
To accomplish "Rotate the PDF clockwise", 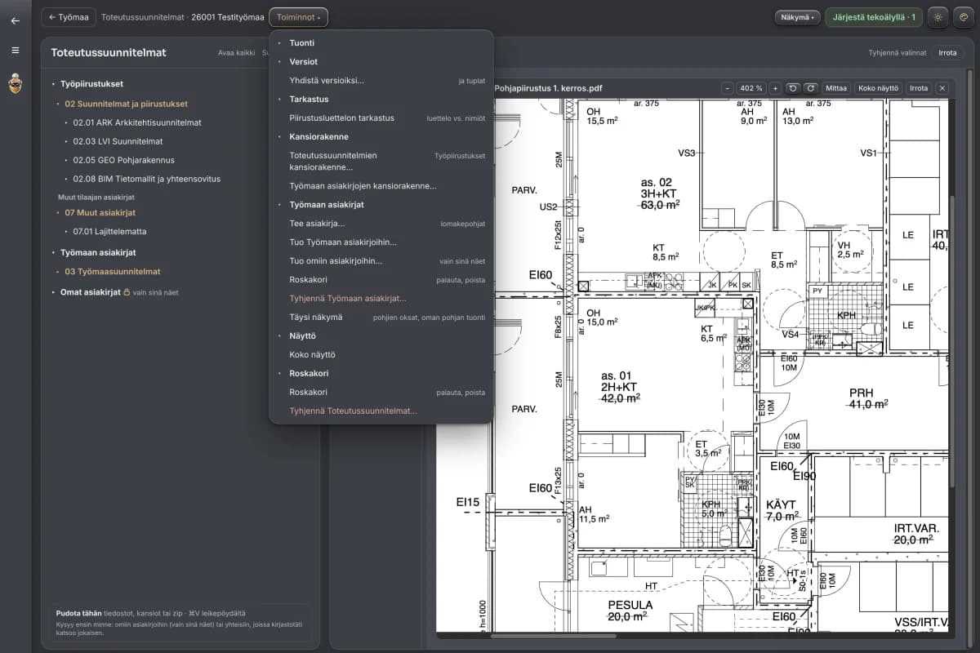I will (x=810, y=88).
